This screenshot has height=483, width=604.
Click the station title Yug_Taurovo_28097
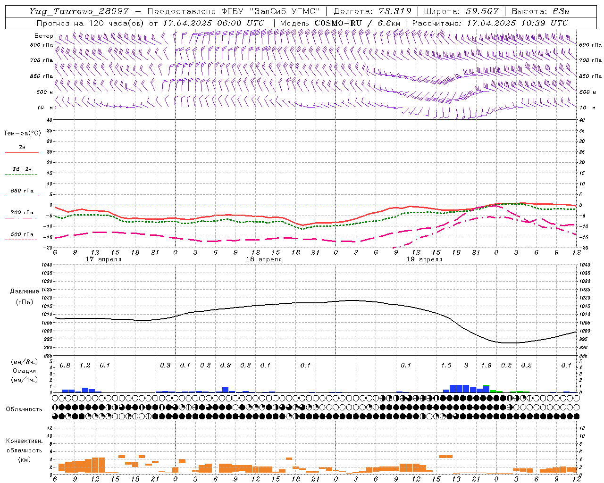point(79,11)
